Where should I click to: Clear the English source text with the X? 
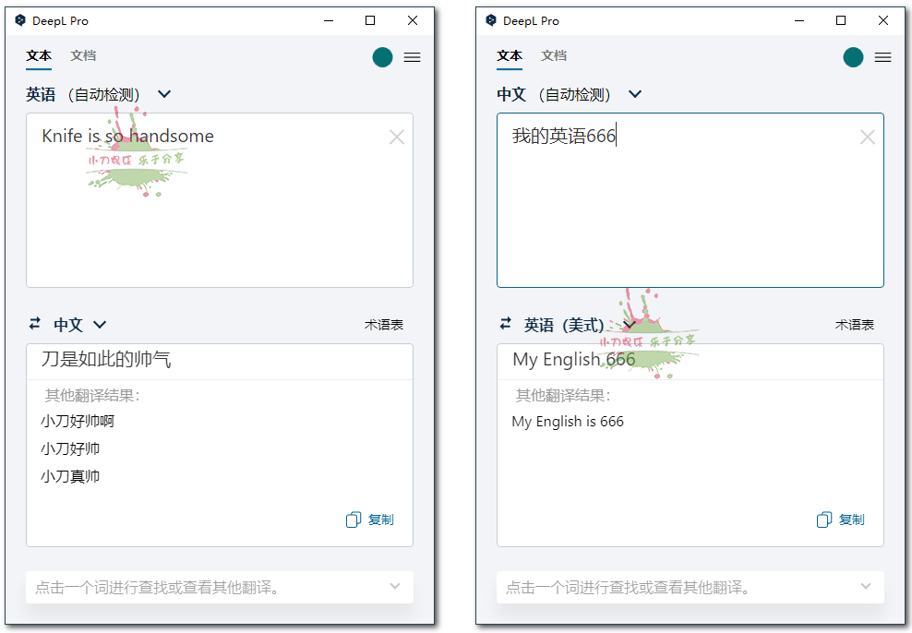397,137
